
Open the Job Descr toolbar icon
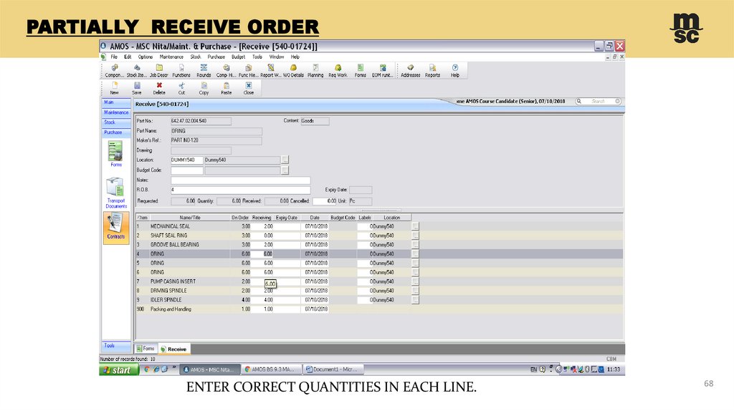tap(158, 71)
